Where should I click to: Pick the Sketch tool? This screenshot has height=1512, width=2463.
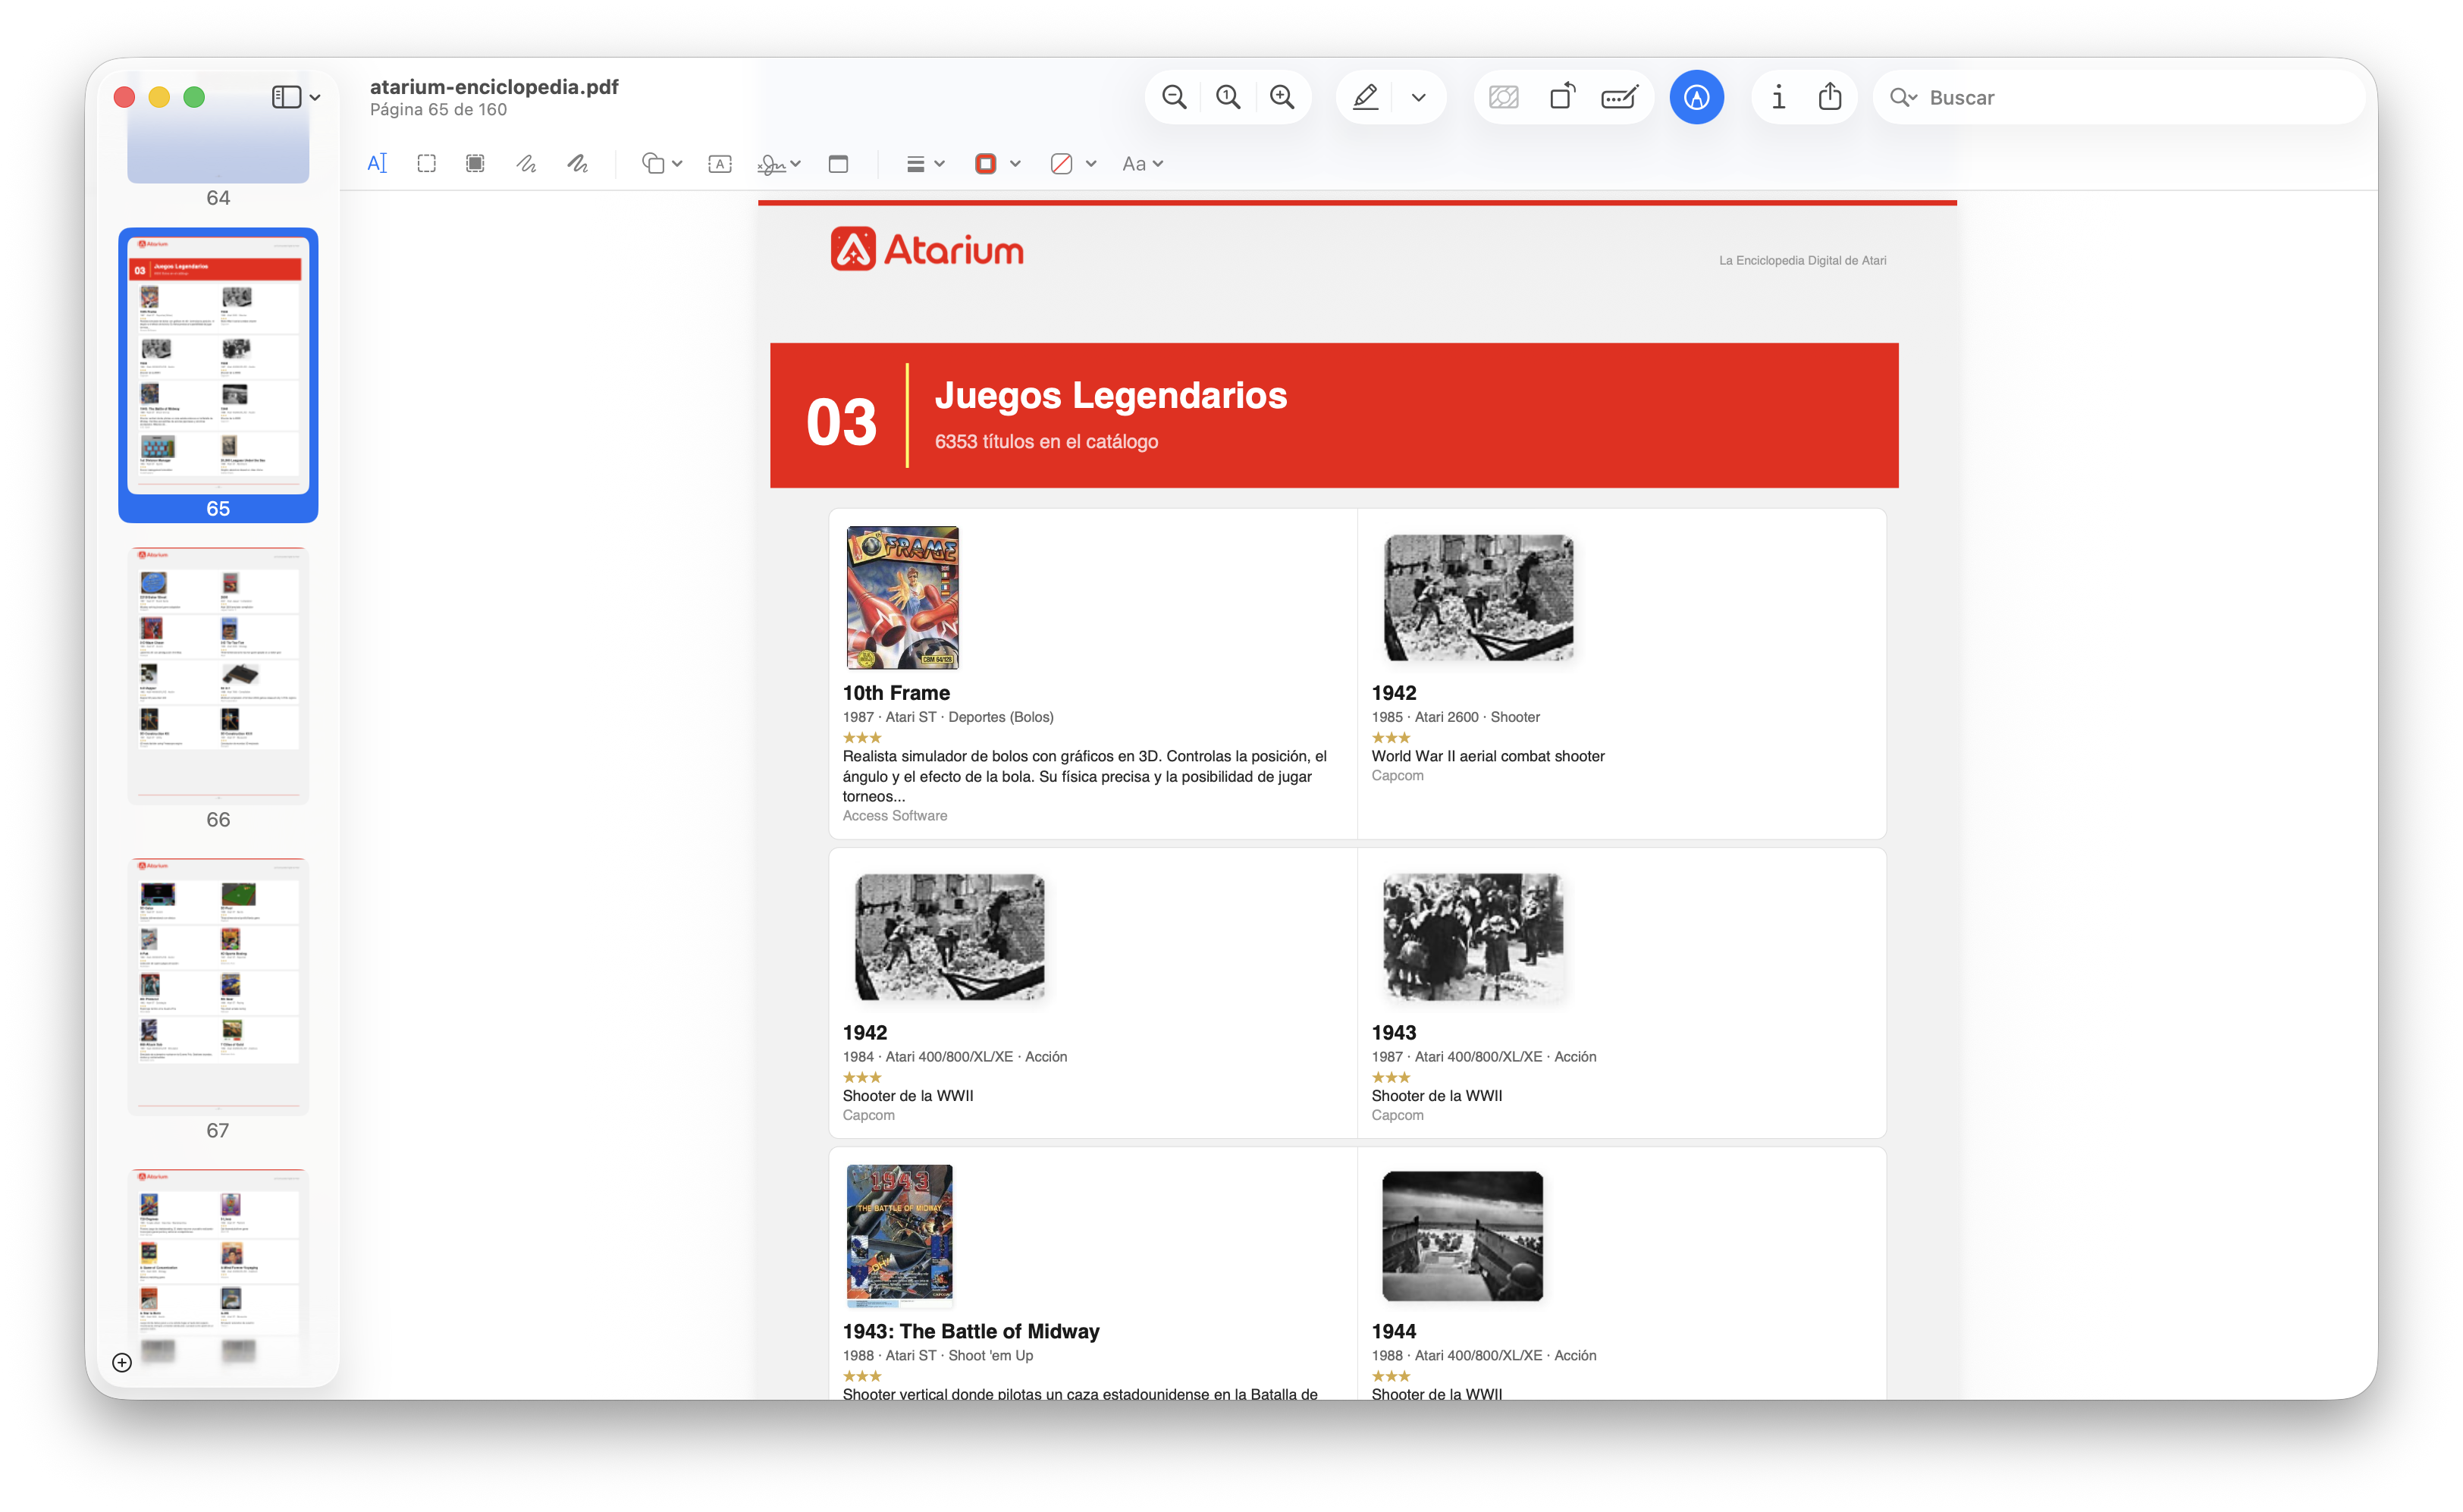[x=527, y=163]
